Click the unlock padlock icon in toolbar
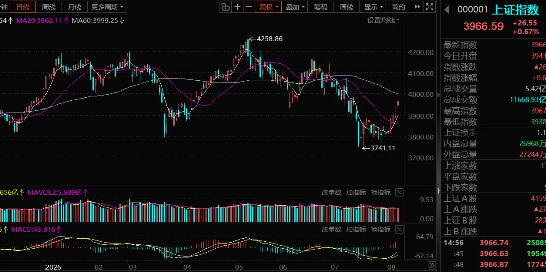The height and width of the screenshot is (272, 546). point(225,7)
